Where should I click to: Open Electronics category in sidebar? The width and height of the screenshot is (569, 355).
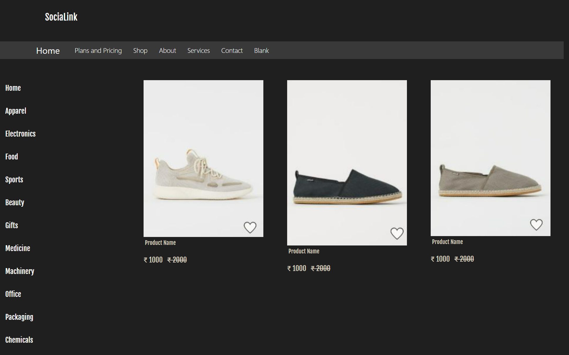(x=20, y=134)
